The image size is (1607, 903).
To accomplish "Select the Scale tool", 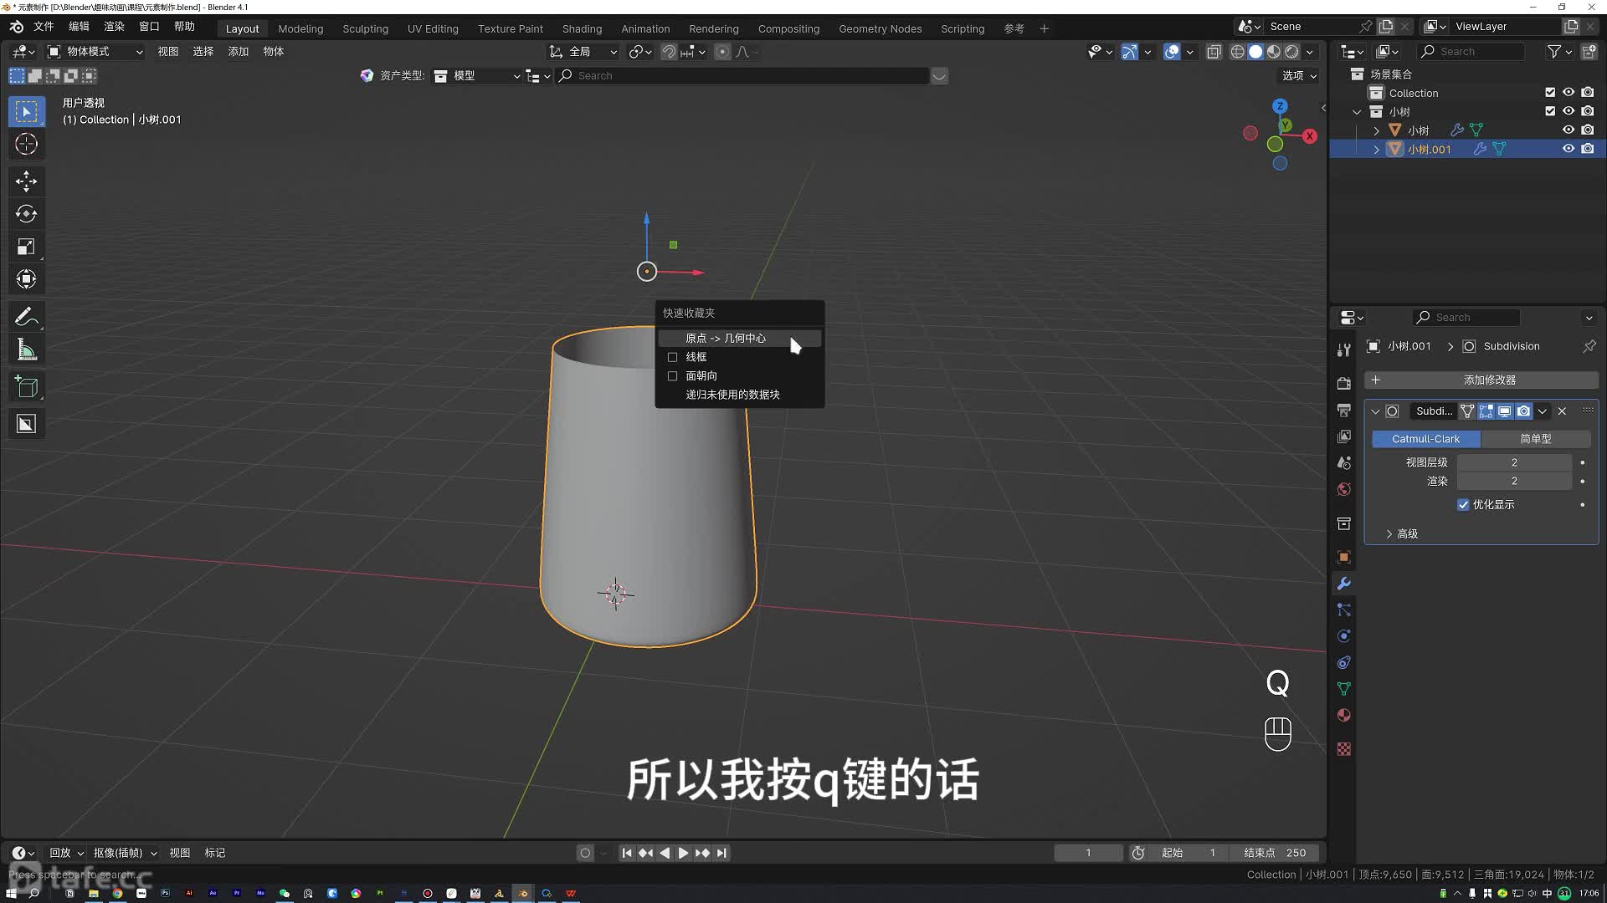I will pyautogui.click(x=26, y=247).
